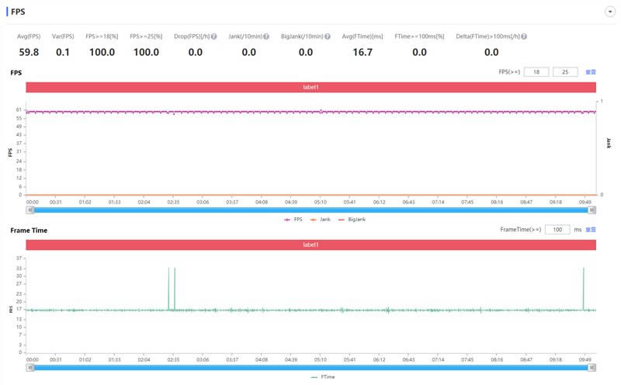Click the FPS>=18[%] label
Viewport: 621px width, 385px height.
(x=102, y=36)
